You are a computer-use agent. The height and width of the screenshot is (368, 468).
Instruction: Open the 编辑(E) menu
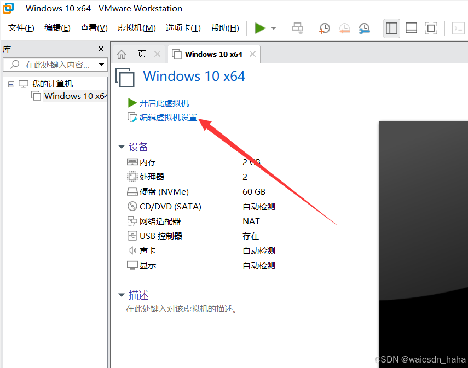pyautogui.click(x=57, y=28)
